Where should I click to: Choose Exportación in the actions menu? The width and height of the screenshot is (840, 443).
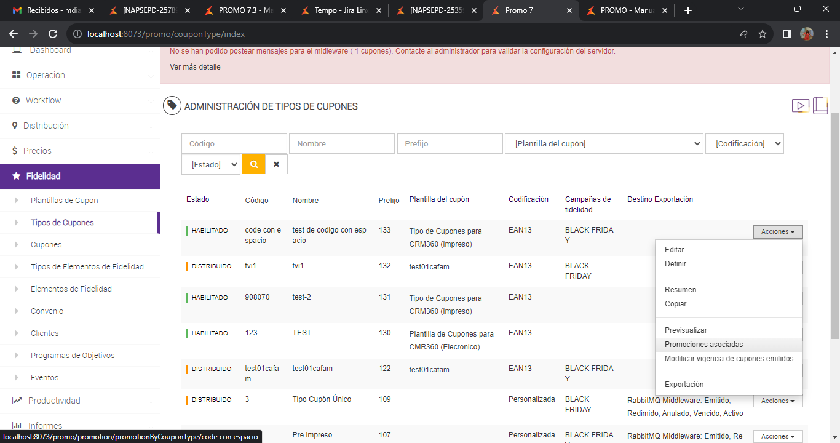[x=684, y=385]
